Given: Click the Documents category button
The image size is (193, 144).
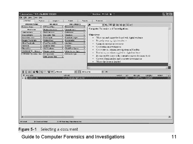Looking at the screenshot, I should point(75,27).
